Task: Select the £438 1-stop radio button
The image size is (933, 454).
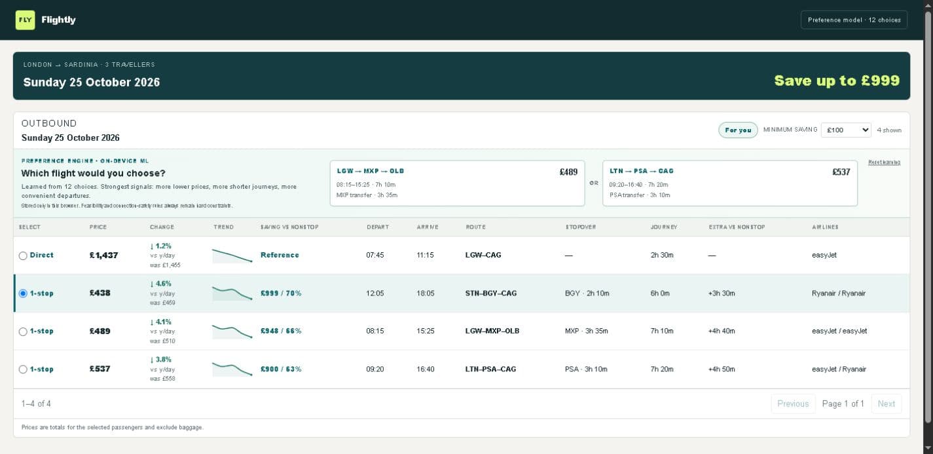Action: pyautogui.click(x=23, y=293)
